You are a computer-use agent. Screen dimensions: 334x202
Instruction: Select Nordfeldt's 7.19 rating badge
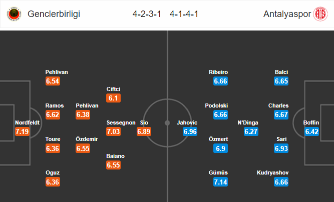(22, 131)
